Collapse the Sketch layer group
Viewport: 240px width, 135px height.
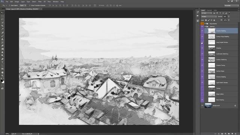[205, 27]
